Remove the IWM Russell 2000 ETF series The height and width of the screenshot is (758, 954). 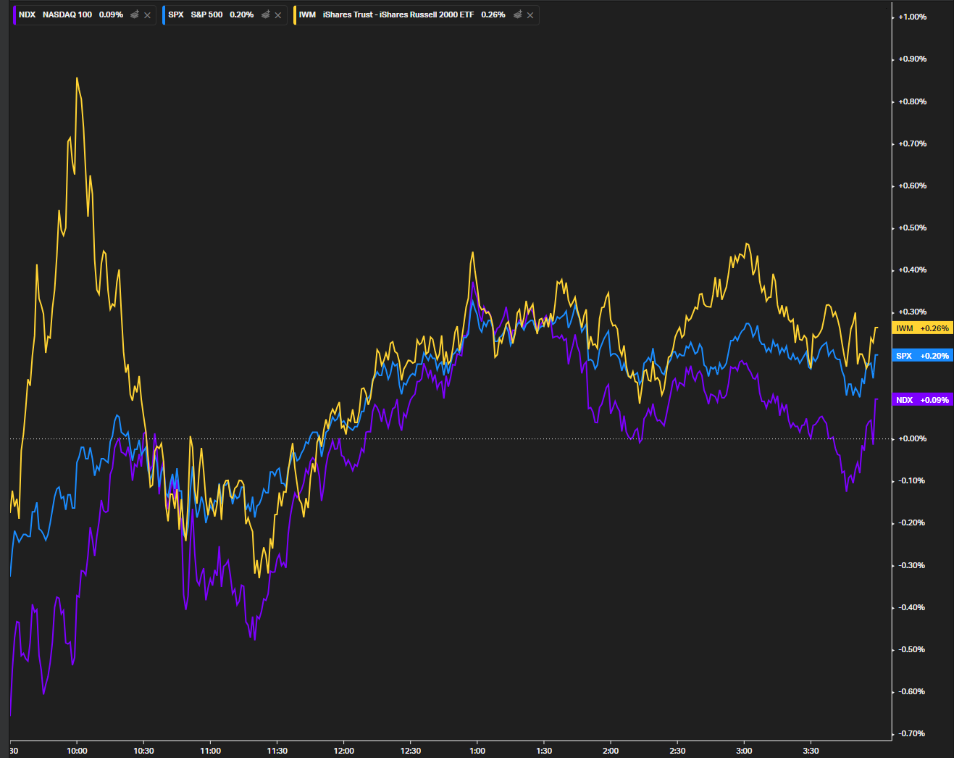[x=530, y=15]
